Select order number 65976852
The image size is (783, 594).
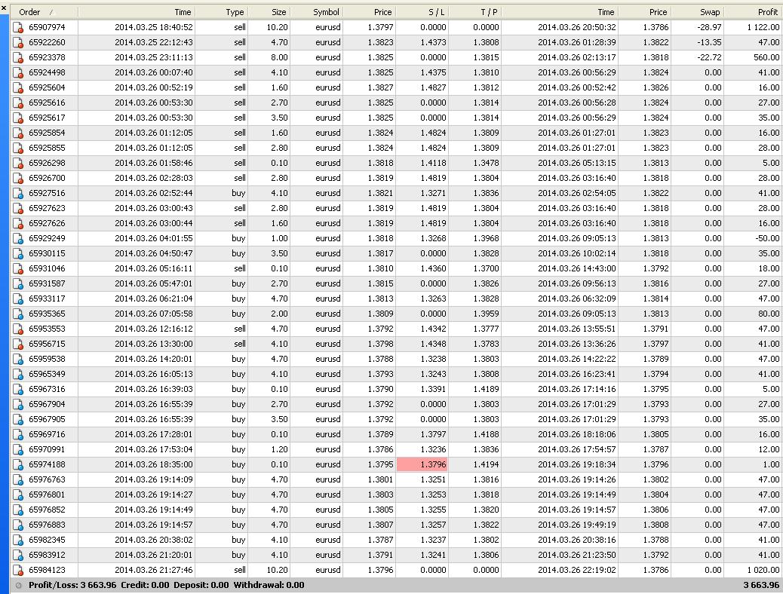pyautogui.click(x=47, y=510)
